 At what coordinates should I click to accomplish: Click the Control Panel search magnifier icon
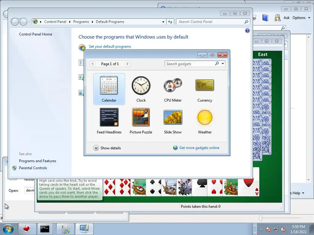(x=247, y=22)
